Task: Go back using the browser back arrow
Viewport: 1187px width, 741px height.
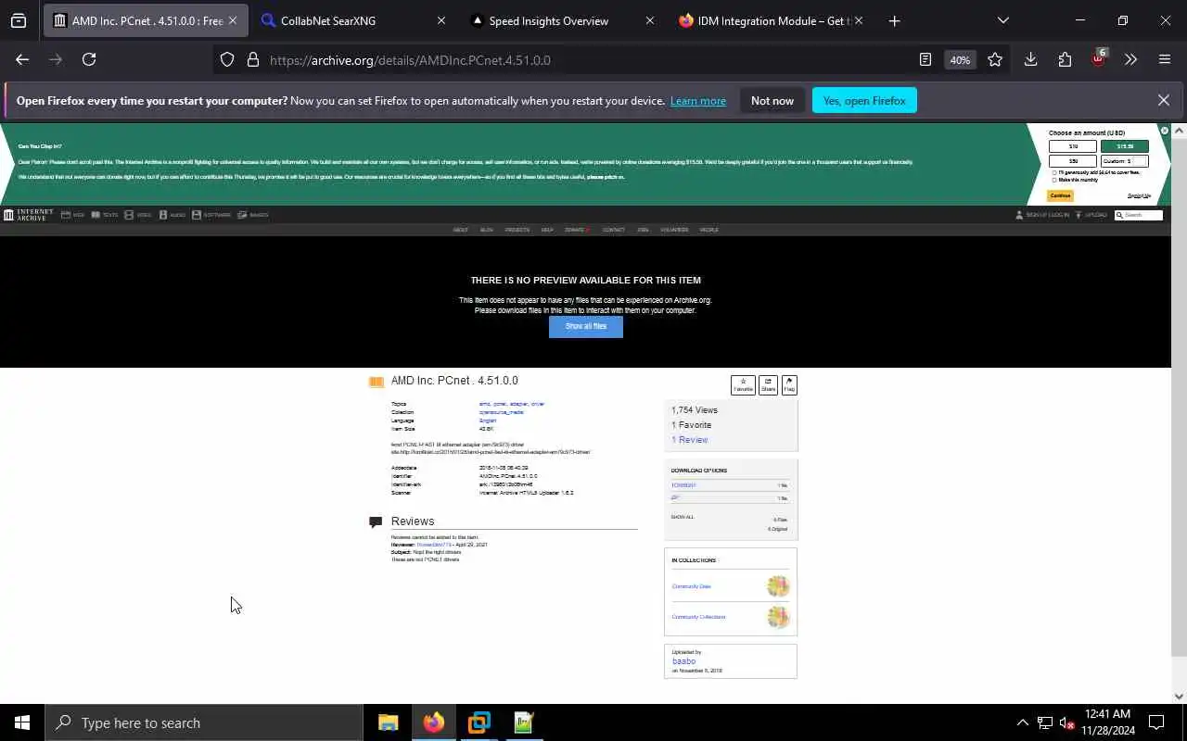Action: click(22, 59)
